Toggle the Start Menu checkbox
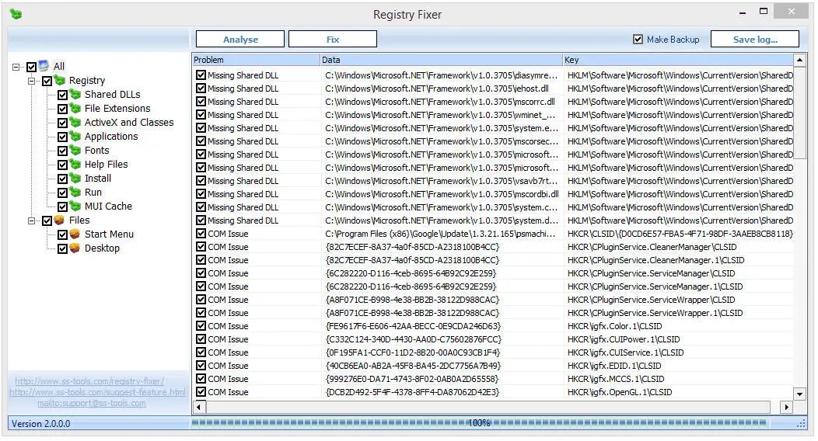The width and height of the screenshot is (818, 441). point(63,234)
